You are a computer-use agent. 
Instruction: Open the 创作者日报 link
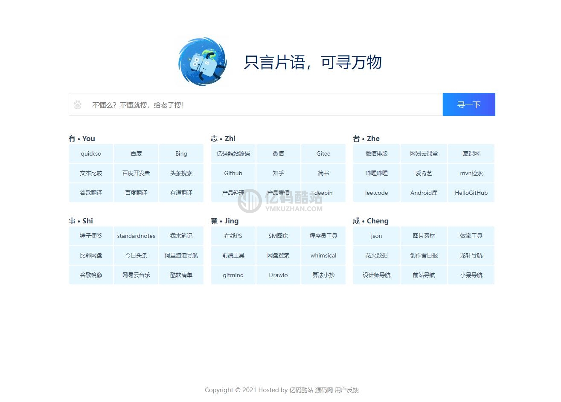[x=424, y=255]
